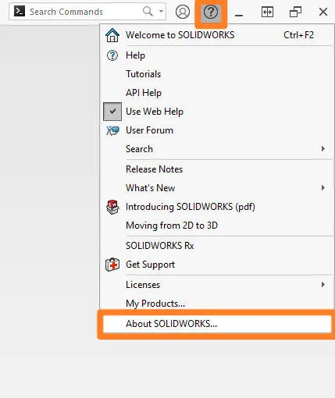This screenshot has height=398, width=335.
Task: Choose API Help from the menu
Action: (x=144, y=93)
